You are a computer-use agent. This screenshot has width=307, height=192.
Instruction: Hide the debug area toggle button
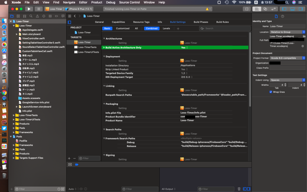coord(70,165)
